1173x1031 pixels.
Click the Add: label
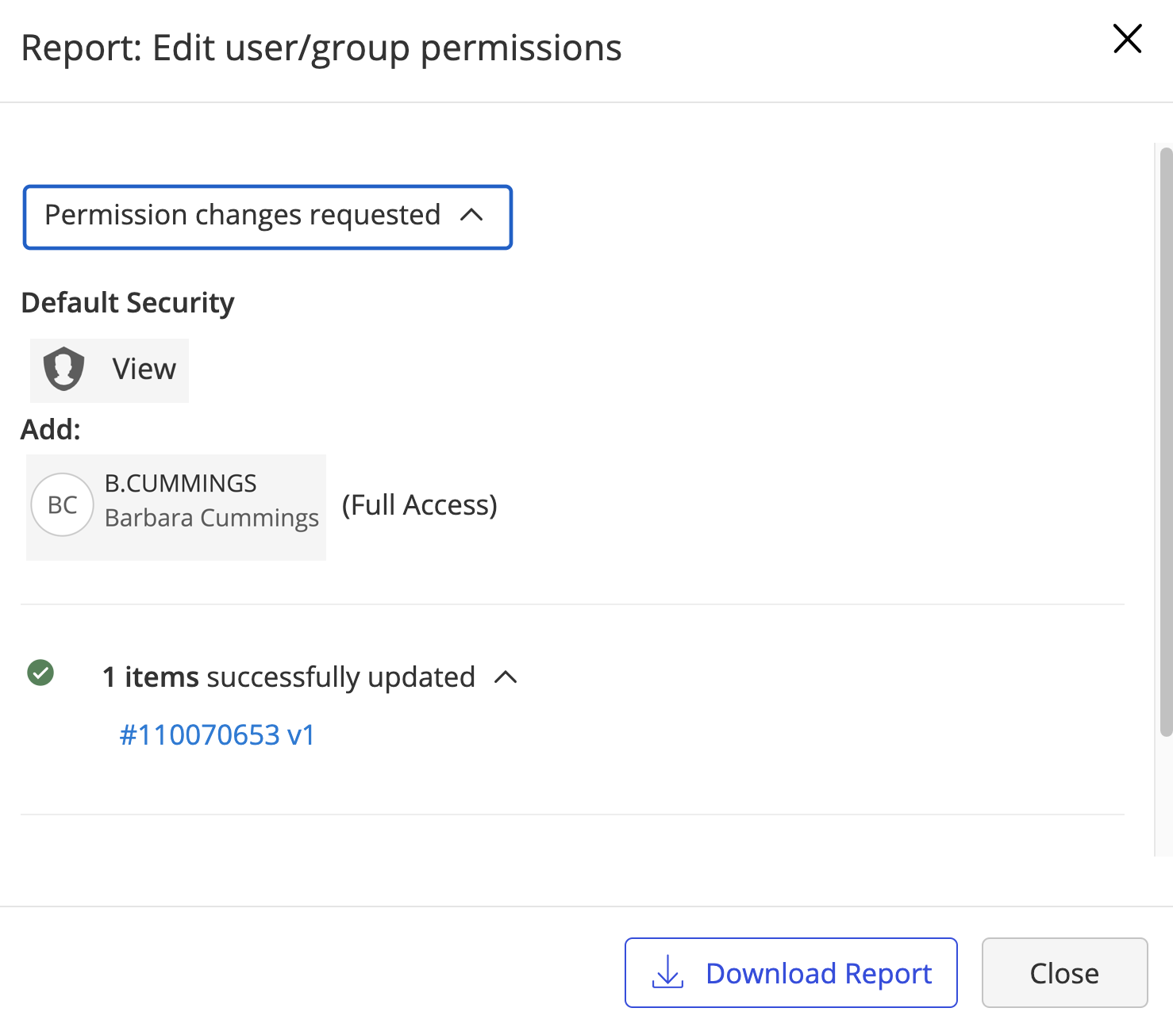pos(51,430)
